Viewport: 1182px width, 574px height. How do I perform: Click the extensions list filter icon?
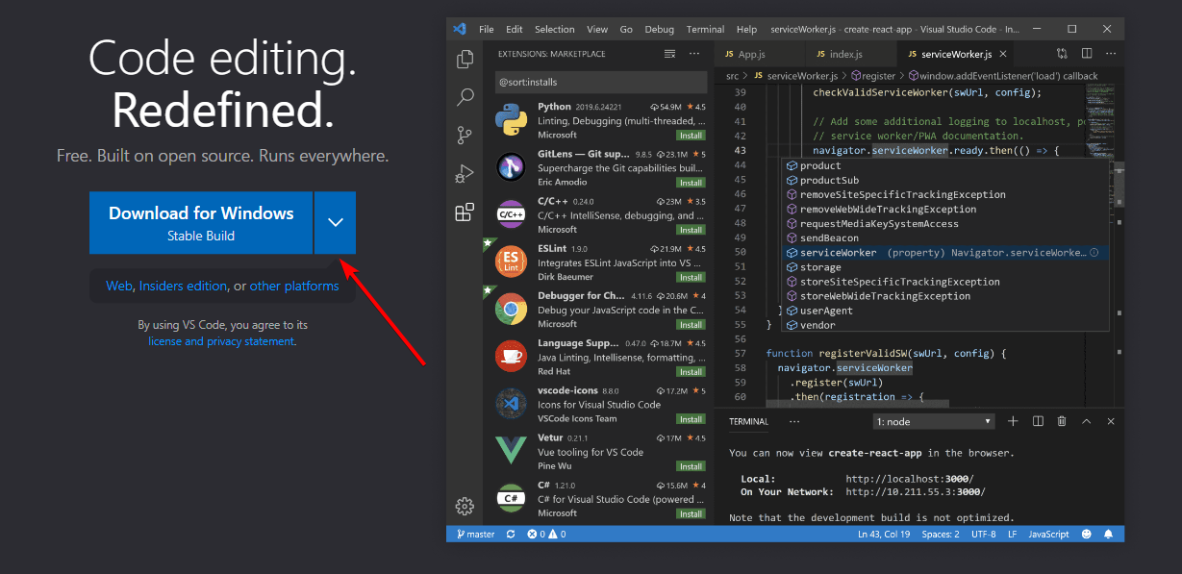coord(669,54)
